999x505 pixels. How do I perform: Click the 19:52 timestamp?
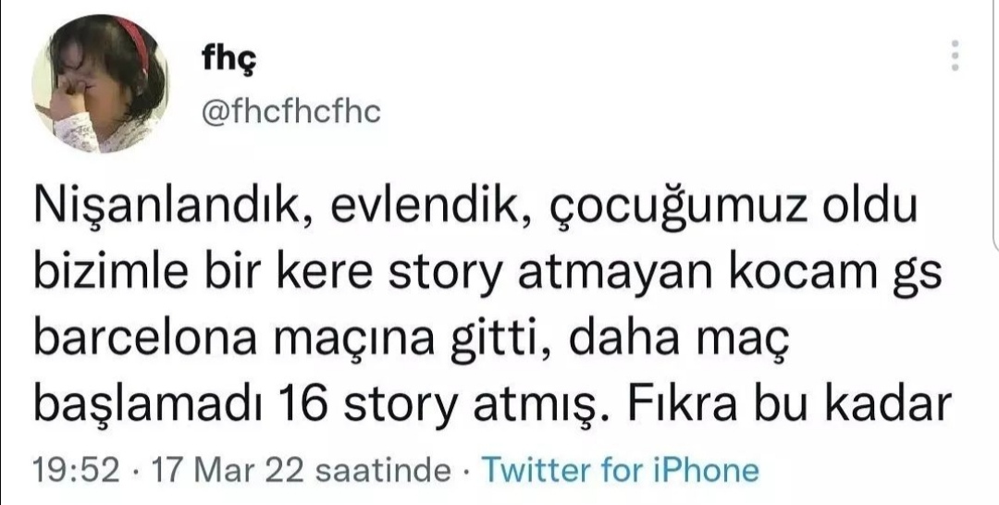click(78, 471)
